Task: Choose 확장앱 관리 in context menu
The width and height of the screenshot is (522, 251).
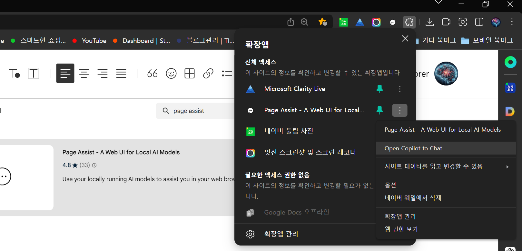Action: point(446,216)
